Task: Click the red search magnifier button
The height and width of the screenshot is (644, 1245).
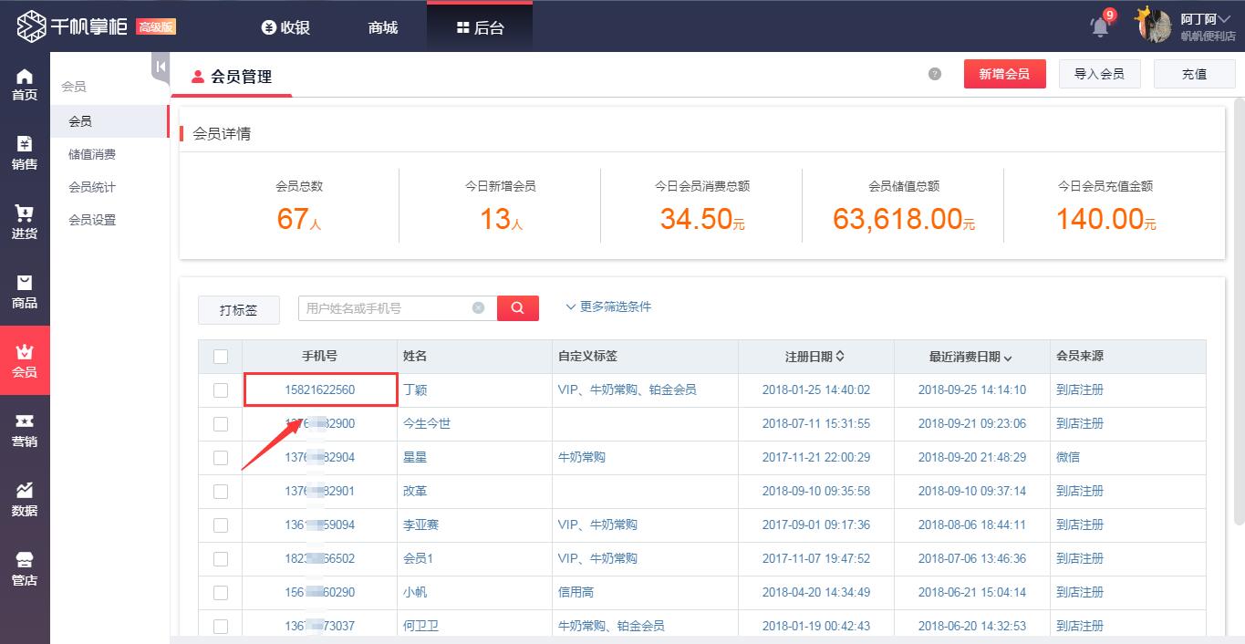Action: [517, 308]
